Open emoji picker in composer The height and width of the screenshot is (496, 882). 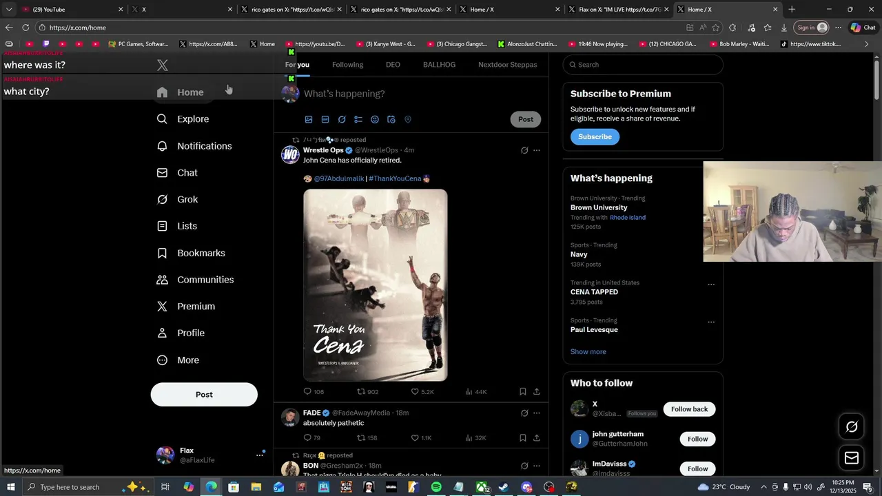coord(375,119)
